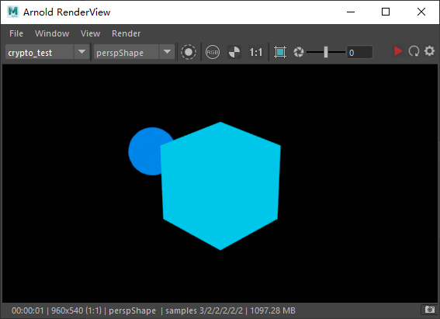Image resolution: width=440 pixels, height=319 pixels.
Task: Open the File menu
Action: click(16, 33)
